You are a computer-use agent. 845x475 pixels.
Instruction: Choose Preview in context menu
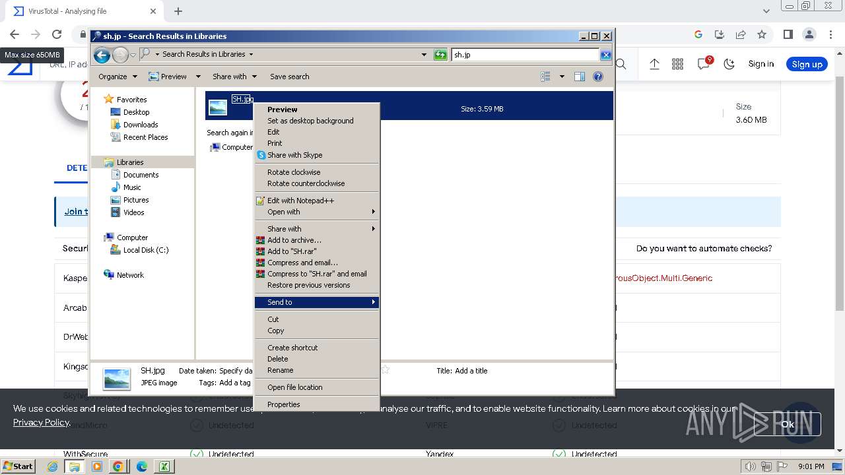(x=317, y=110)
